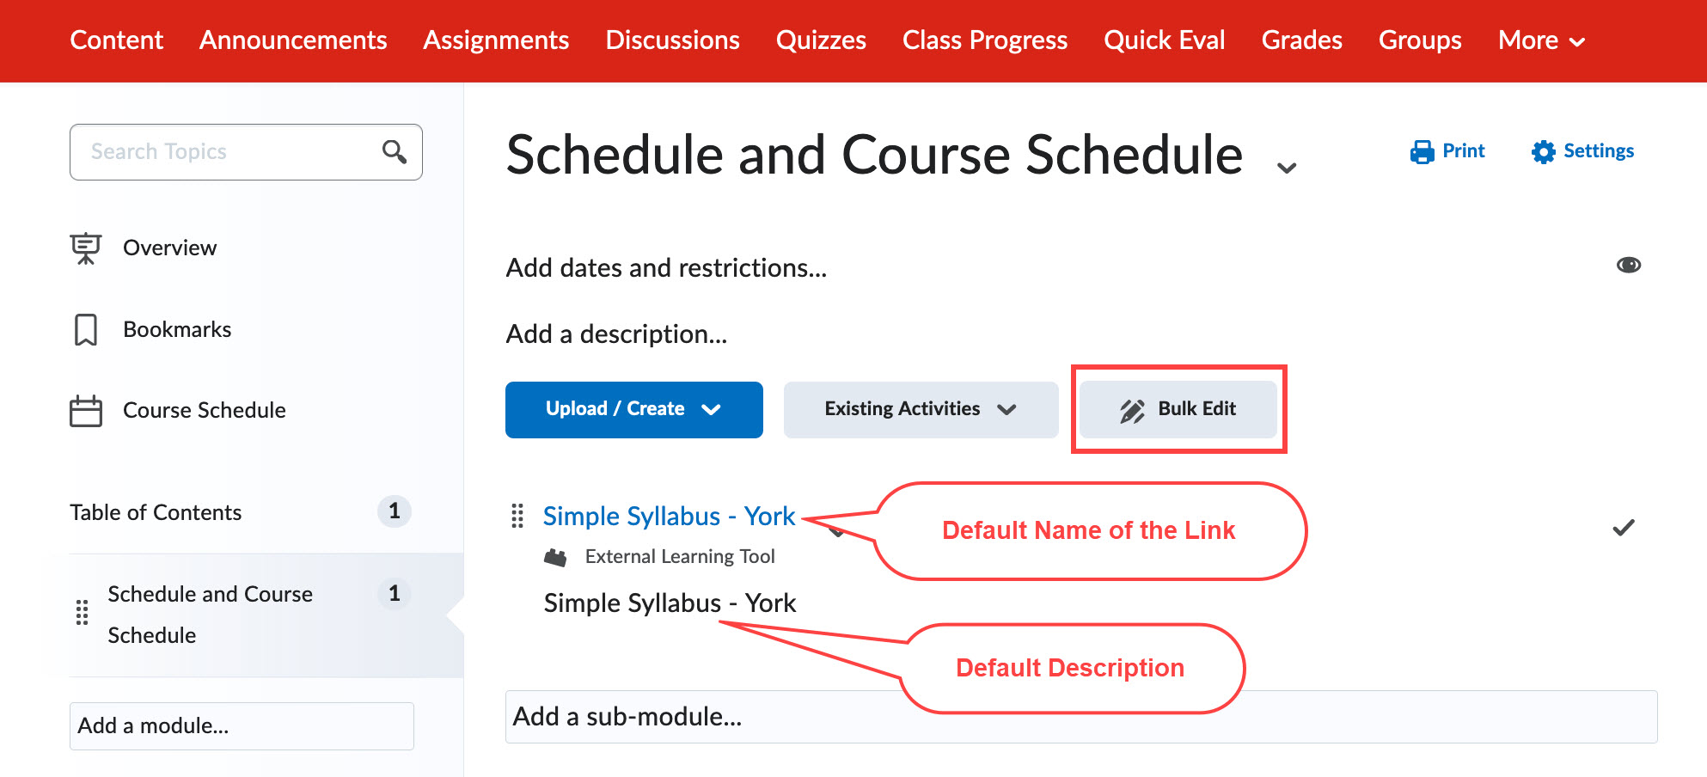The height and width of the screenshot is (777, 1707).
Task: Grab the drag handle beside Simple Syllabus link
Action: [x=517, y=516]
